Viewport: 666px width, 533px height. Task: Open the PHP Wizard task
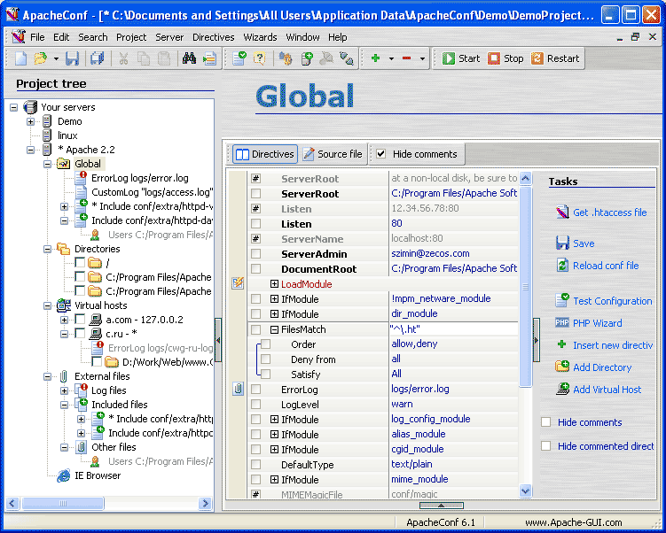[x=597, y=323]
